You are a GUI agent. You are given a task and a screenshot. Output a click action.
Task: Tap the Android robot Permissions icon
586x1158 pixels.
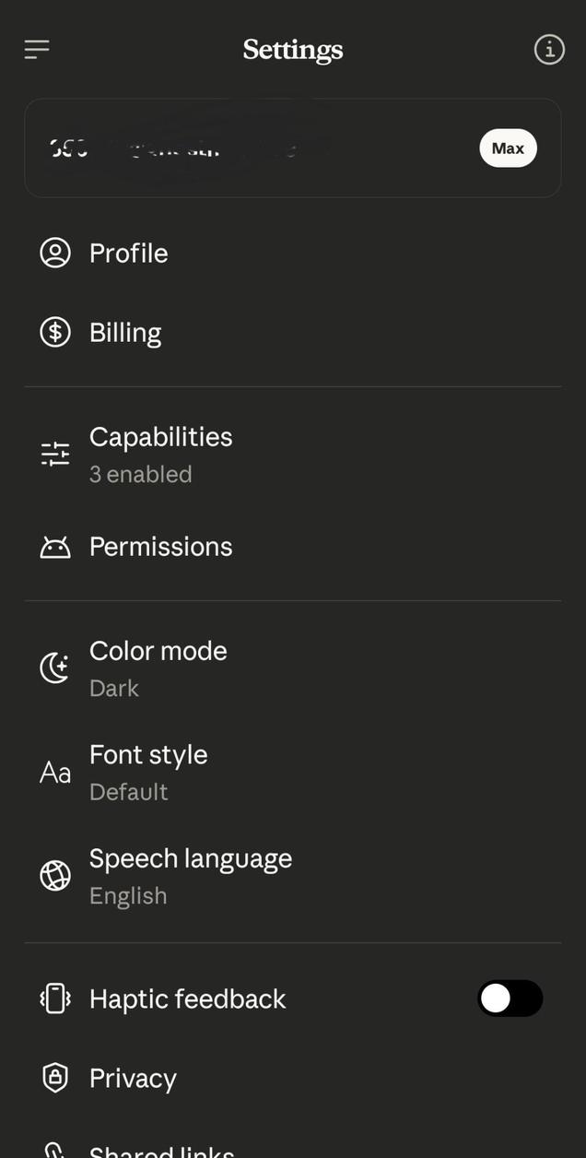(55, 546)
